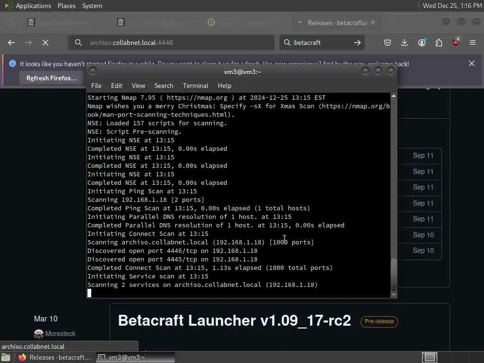Open Betacraft Launcher v1.09_17-rc2 release link
This screenshot has width=484, height=363.
[234, 320]
